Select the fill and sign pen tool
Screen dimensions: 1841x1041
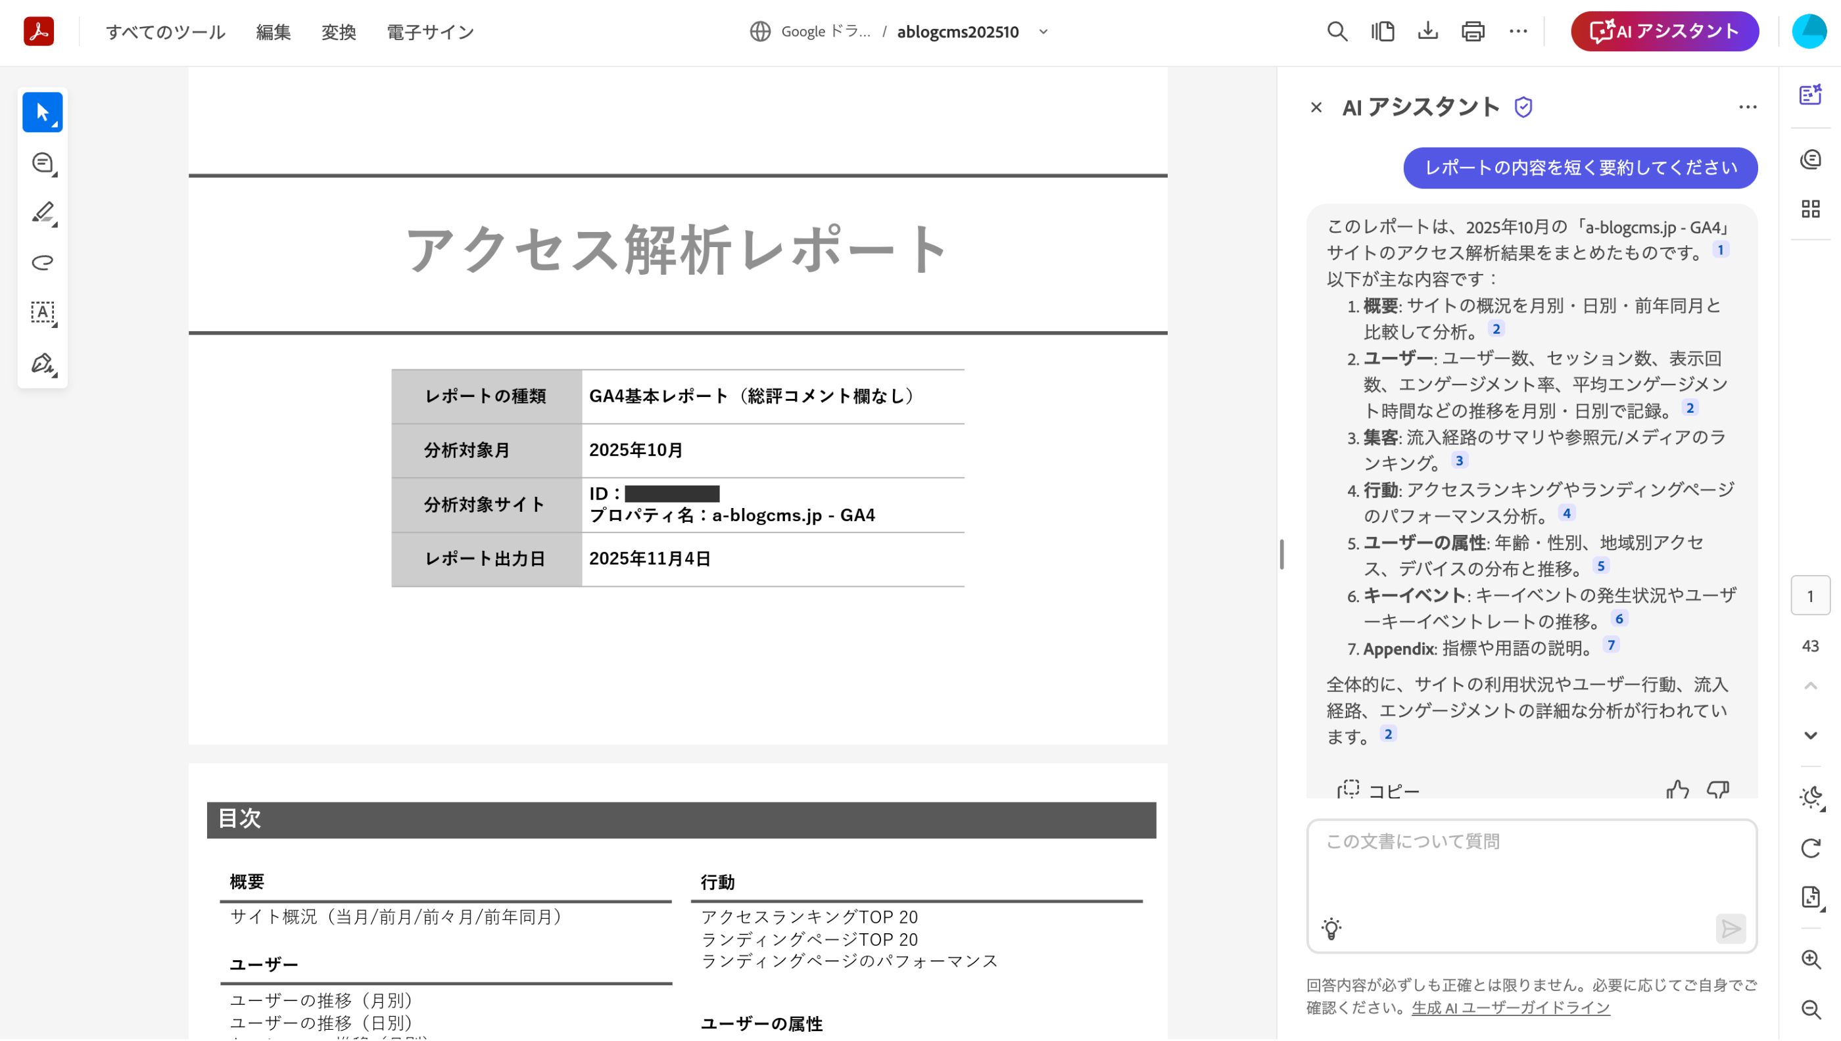coord(43,363)
